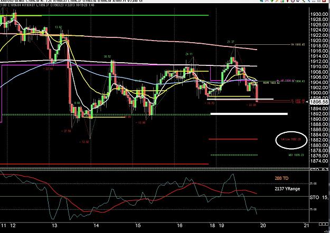Screen dimensions: 330x233
Task: Click the 288 TD label
Action: 281,178
